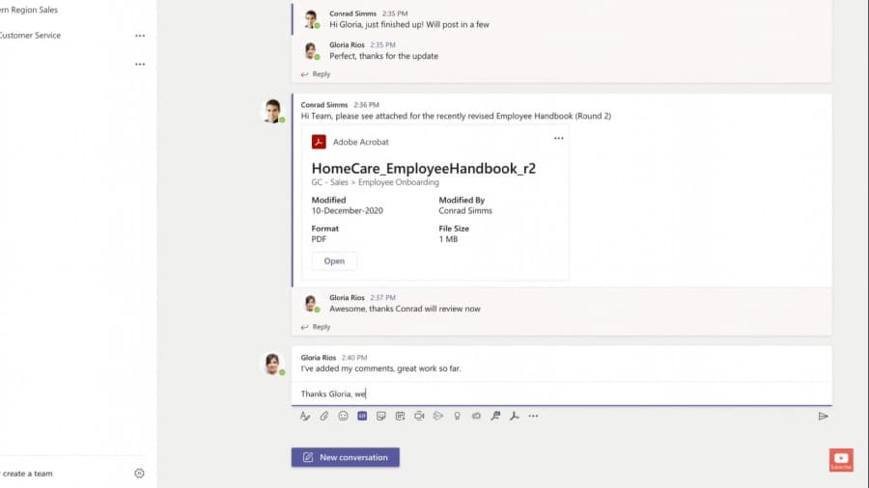This screenshot has height=488, width=869.
Task: Open the sticker picker icon
Action: pyautogui.click(x=381, y=416)
